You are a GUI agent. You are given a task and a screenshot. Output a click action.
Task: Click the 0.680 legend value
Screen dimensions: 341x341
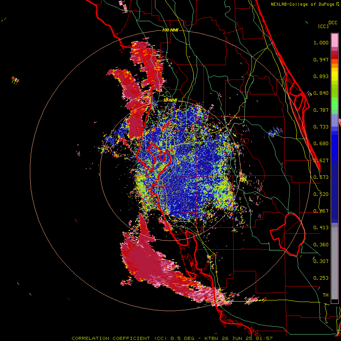click(x=321, y=144)
